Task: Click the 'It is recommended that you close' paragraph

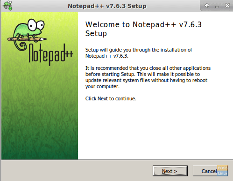Action: tap(148, 77)
